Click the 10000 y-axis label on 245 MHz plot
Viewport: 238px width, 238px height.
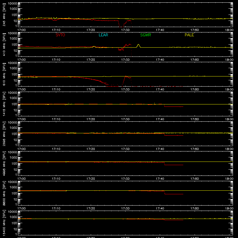point(12,4)
